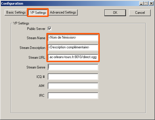Confirm configuration with the OK button
Viewport: 155px width, 120px height.
(115, 13)
